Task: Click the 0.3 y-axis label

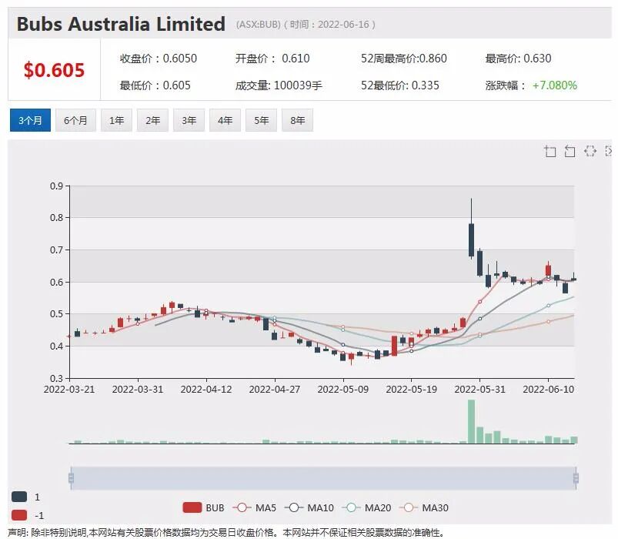Action: [x=56, y=378]
